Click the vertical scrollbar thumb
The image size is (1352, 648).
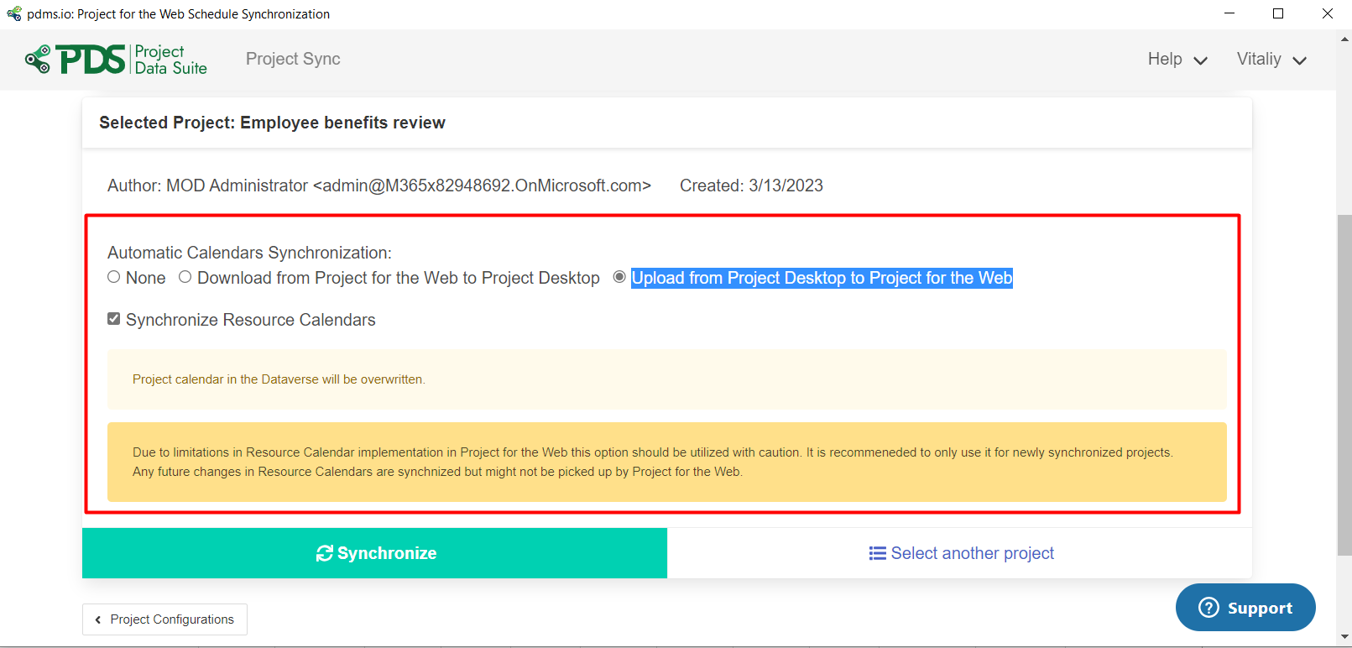pyautogui.click(x=1344, y=385)
